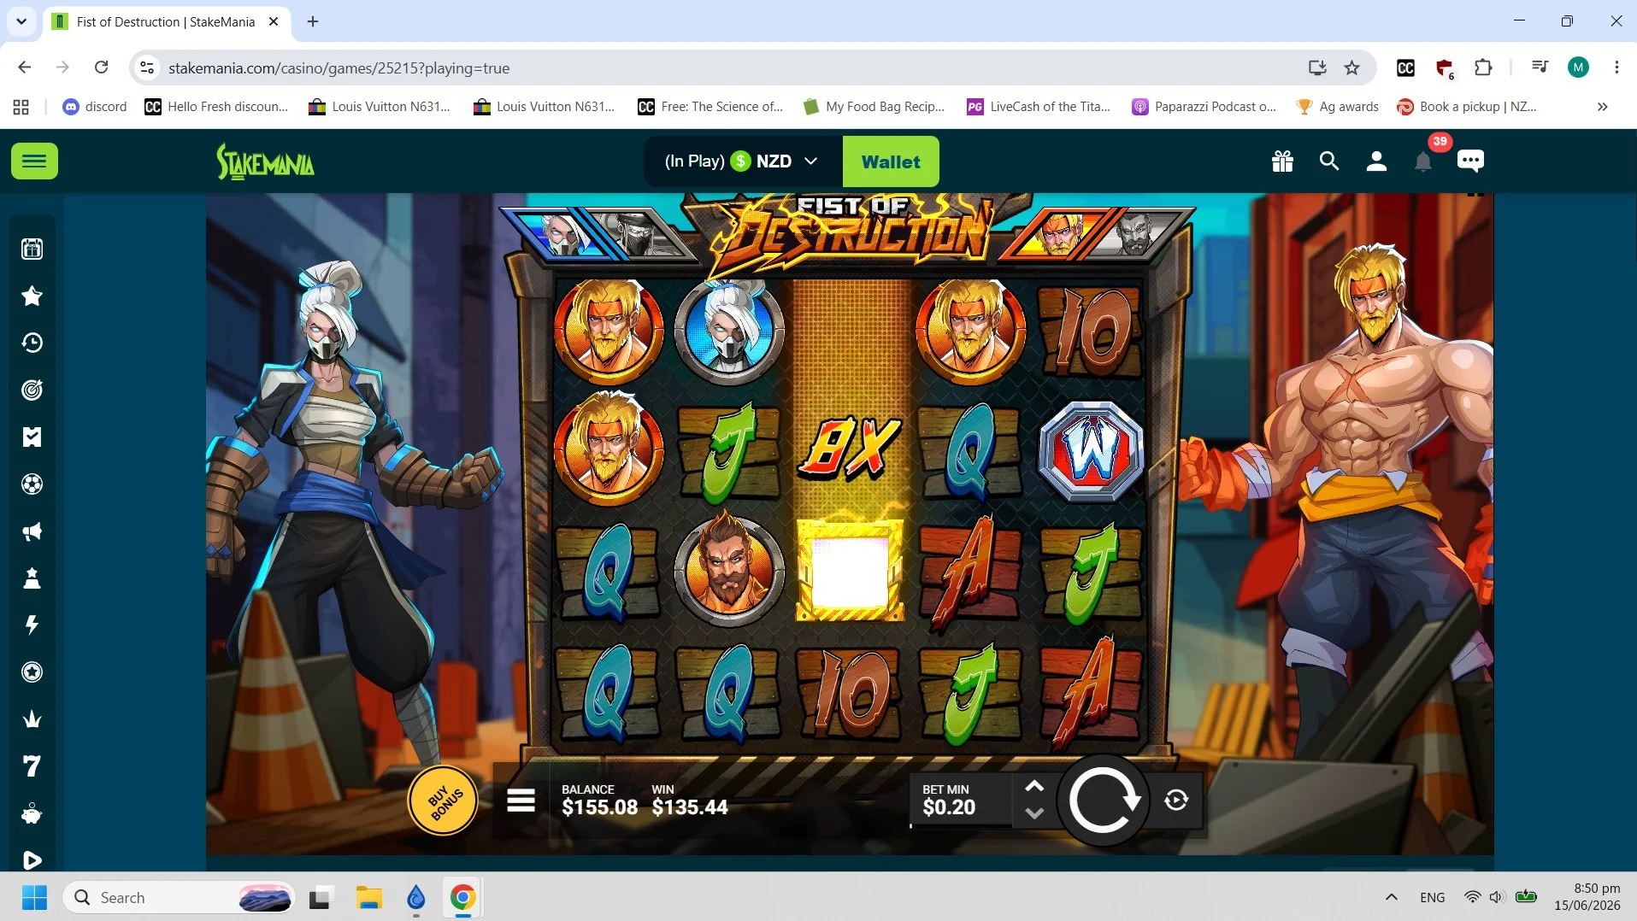Click the W wild symbol on reels
The width and height of the screenshot is (1637, 921).
[x=1092, y=450]
